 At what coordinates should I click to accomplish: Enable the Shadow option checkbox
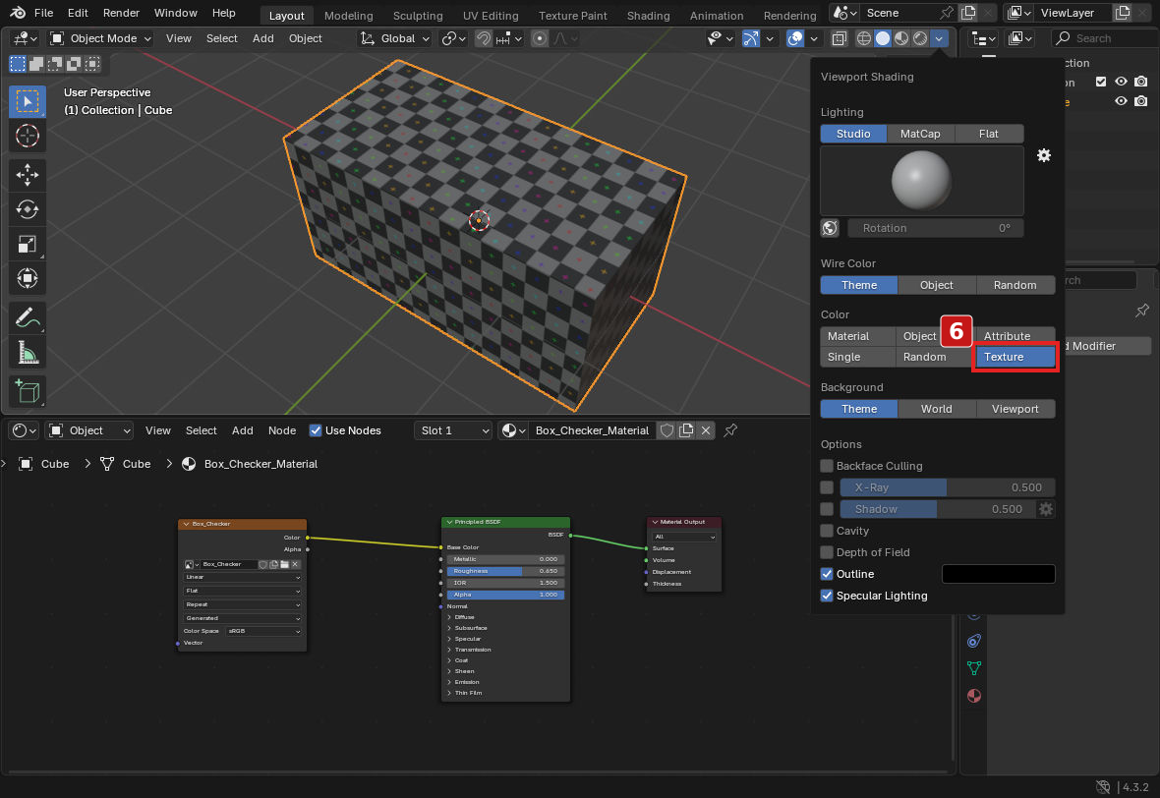tap(827, 509)
